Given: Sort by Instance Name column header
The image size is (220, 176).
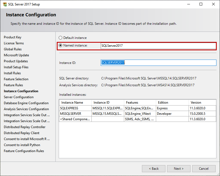Looking at the screenshot, I should click(x=75, y=103).
